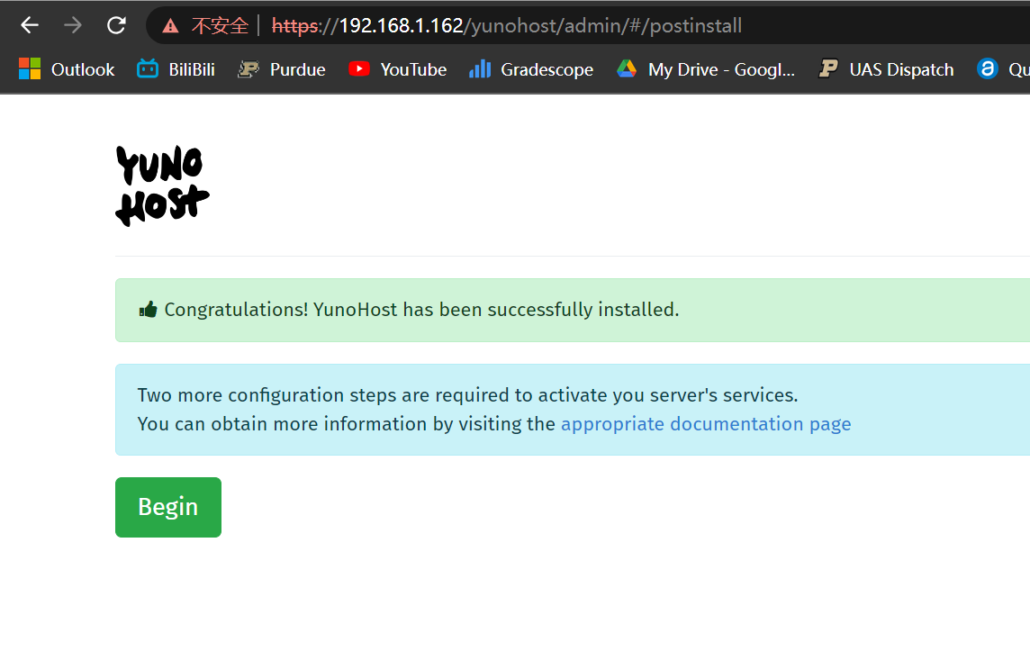Click the browser forward arrow

[73, 25]
